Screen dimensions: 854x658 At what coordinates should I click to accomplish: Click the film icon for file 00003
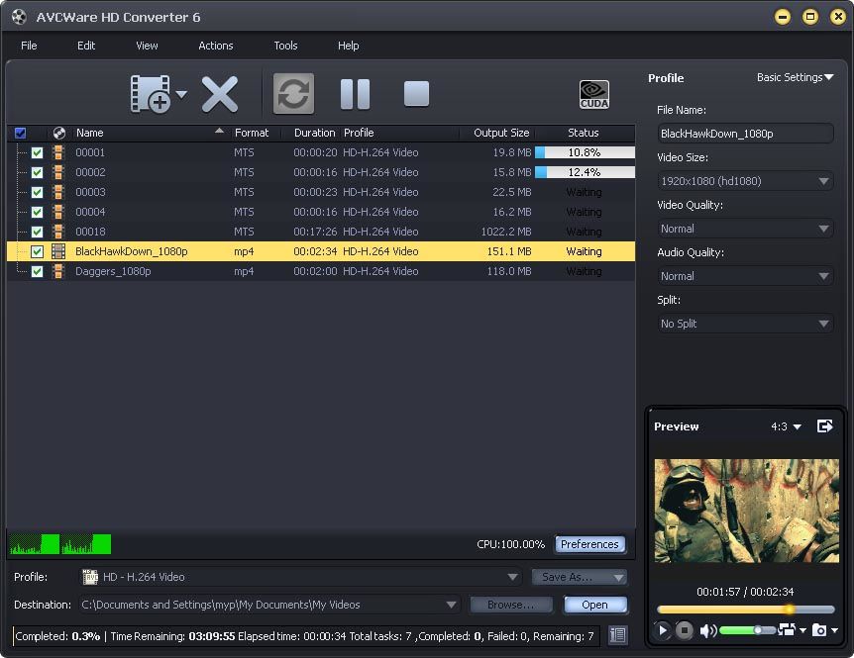point(57,193)
